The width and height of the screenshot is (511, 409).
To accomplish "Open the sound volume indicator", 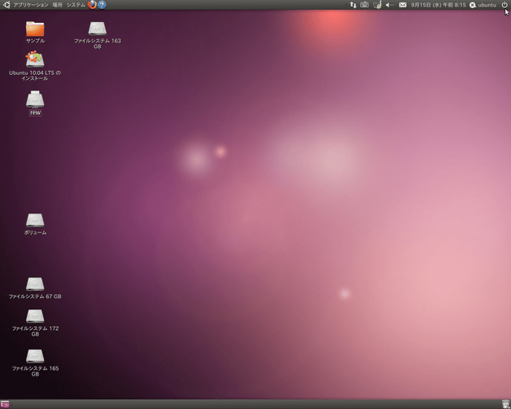I will (x=390, y=5).
